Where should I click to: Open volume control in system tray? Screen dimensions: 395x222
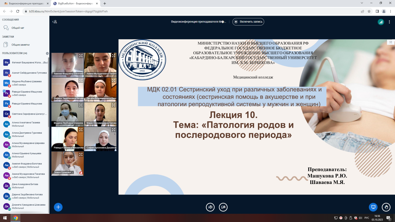pyautogui.click(x=360, y=218)
